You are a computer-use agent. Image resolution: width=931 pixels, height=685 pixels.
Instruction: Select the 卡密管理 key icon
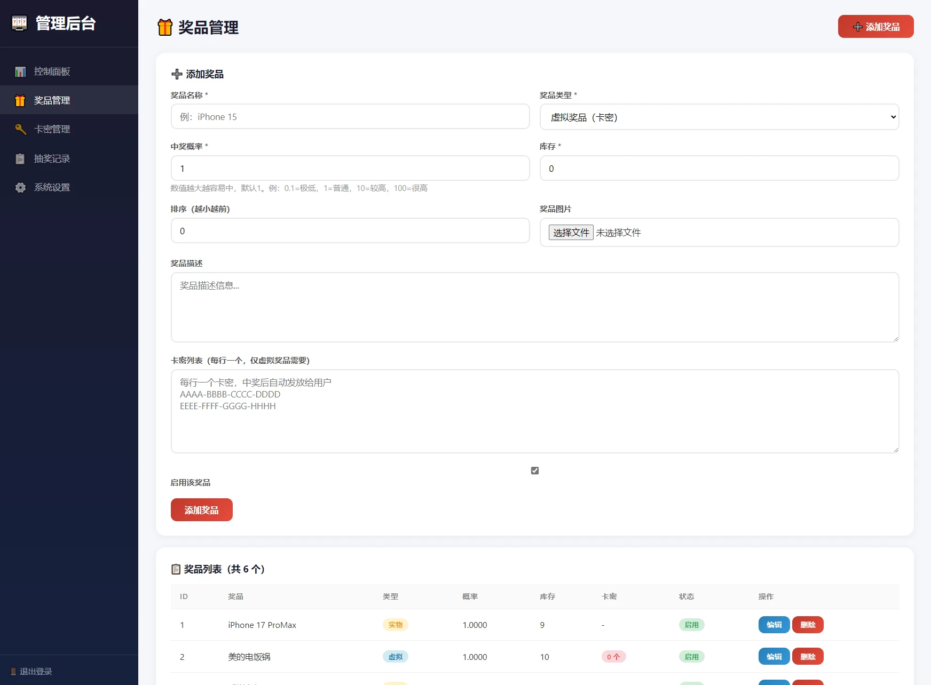[20, 129]
